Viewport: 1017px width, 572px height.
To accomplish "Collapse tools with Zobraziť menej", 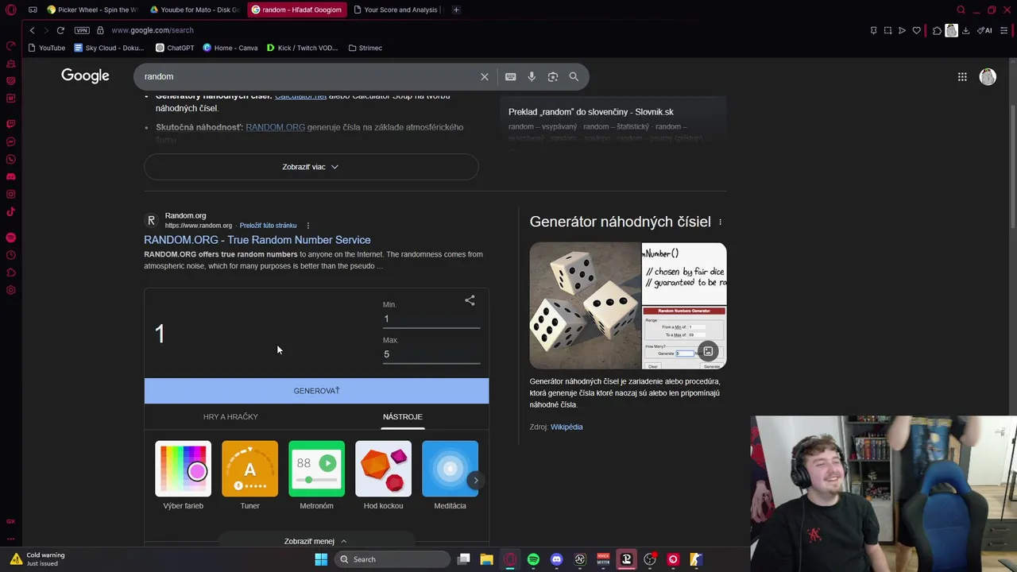I will click(x=315, y=541).
